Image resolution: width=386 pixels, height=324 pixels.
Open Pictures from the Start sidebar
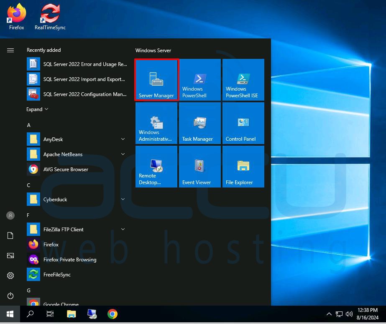click(10, 256)
